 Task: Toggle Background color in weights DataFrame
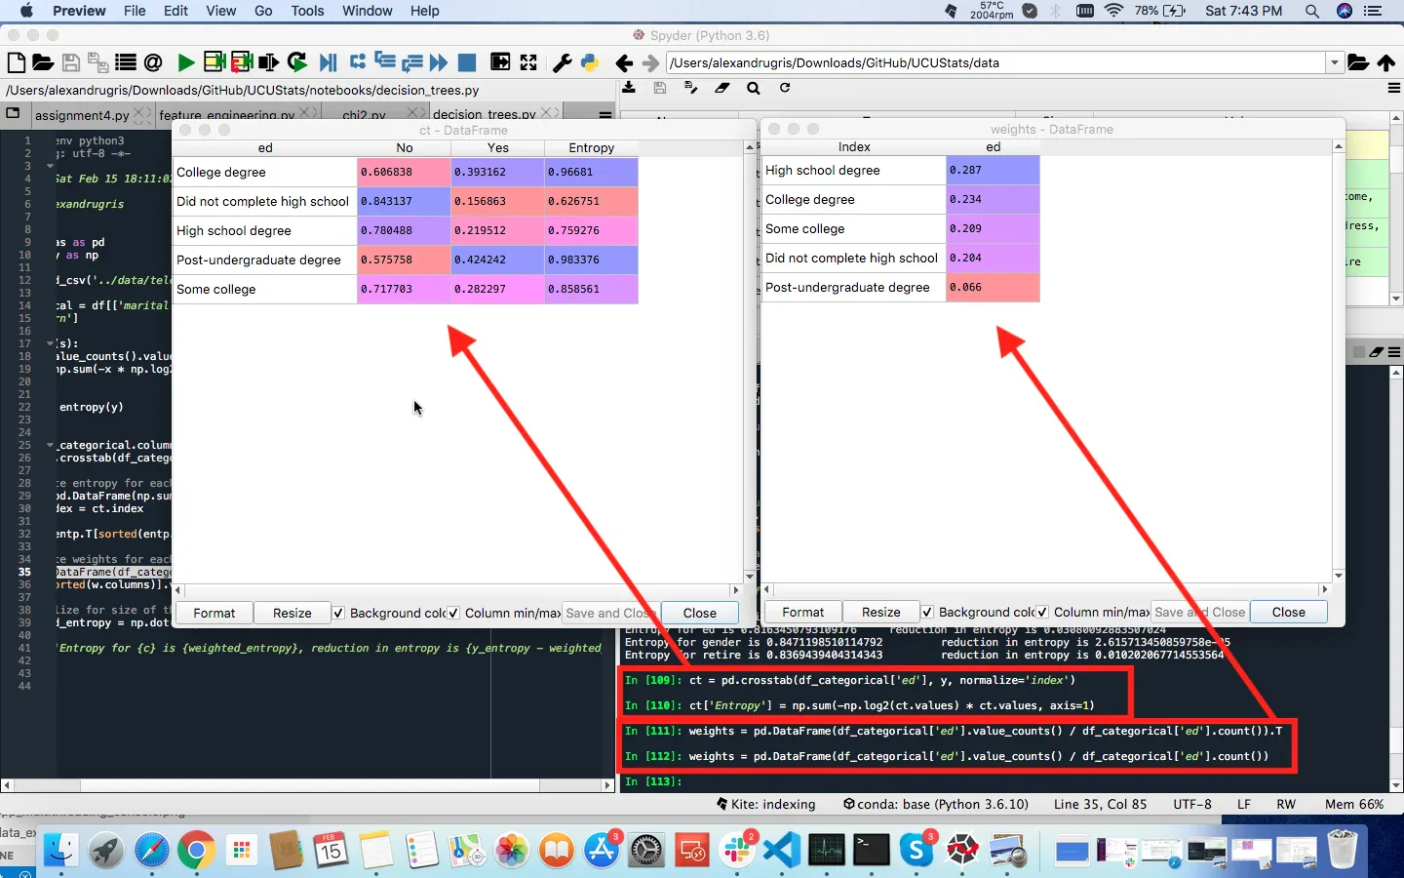927,612
